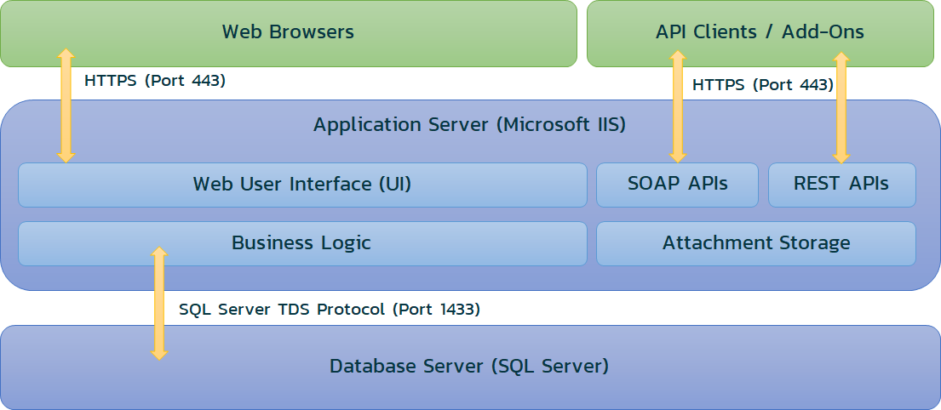
Task: Click the Web Browsers box
Action: click(288, 32)
